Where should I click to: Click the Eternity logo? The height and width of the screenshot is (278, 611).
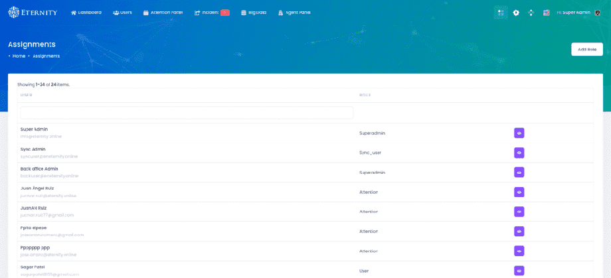33,12
